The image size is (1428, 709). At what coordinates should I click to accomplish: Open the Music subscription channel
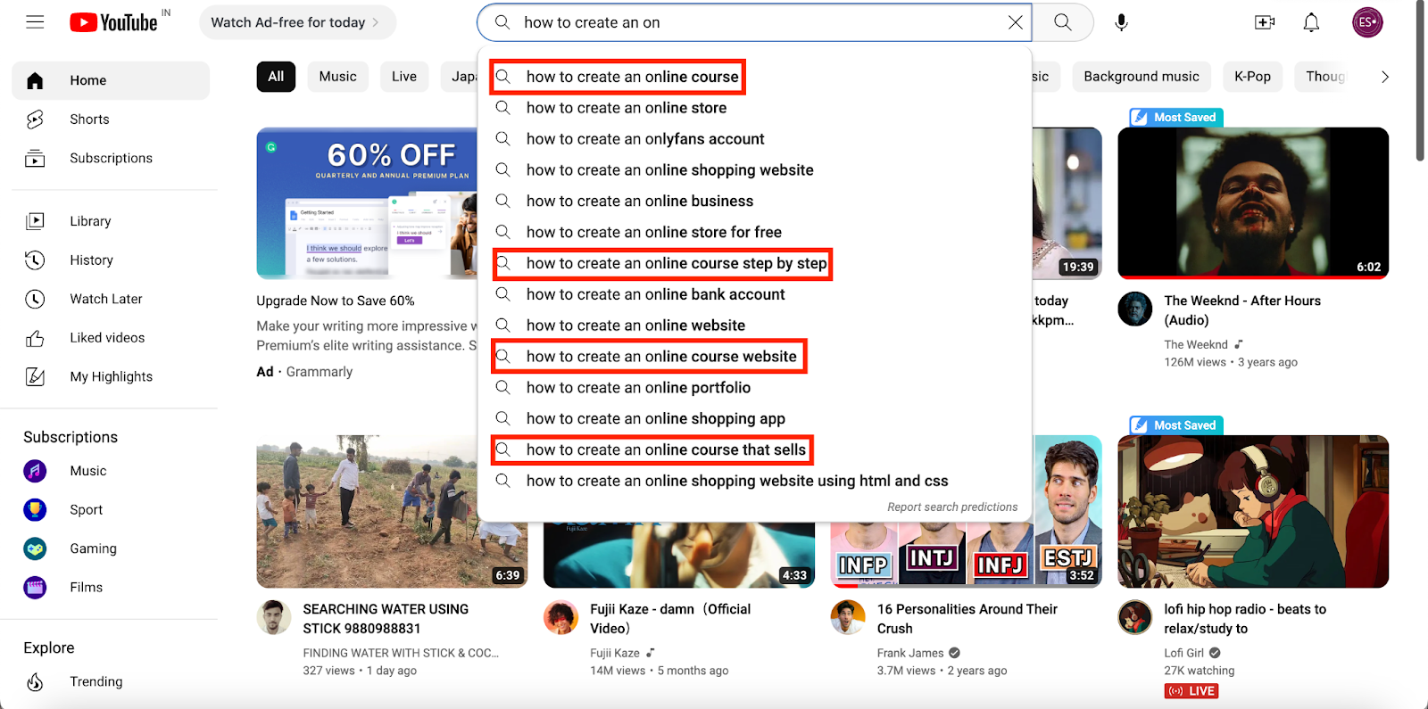111,471
